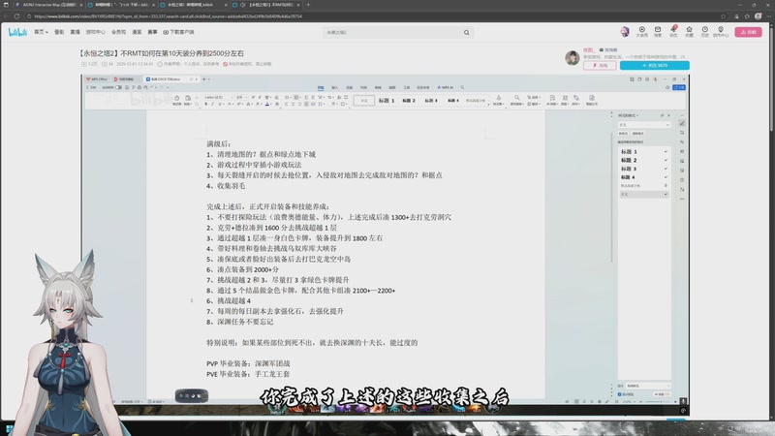Open the styles panel title dropdown arrow
This screenshot has height=436, width=775.
click(637, 115)
